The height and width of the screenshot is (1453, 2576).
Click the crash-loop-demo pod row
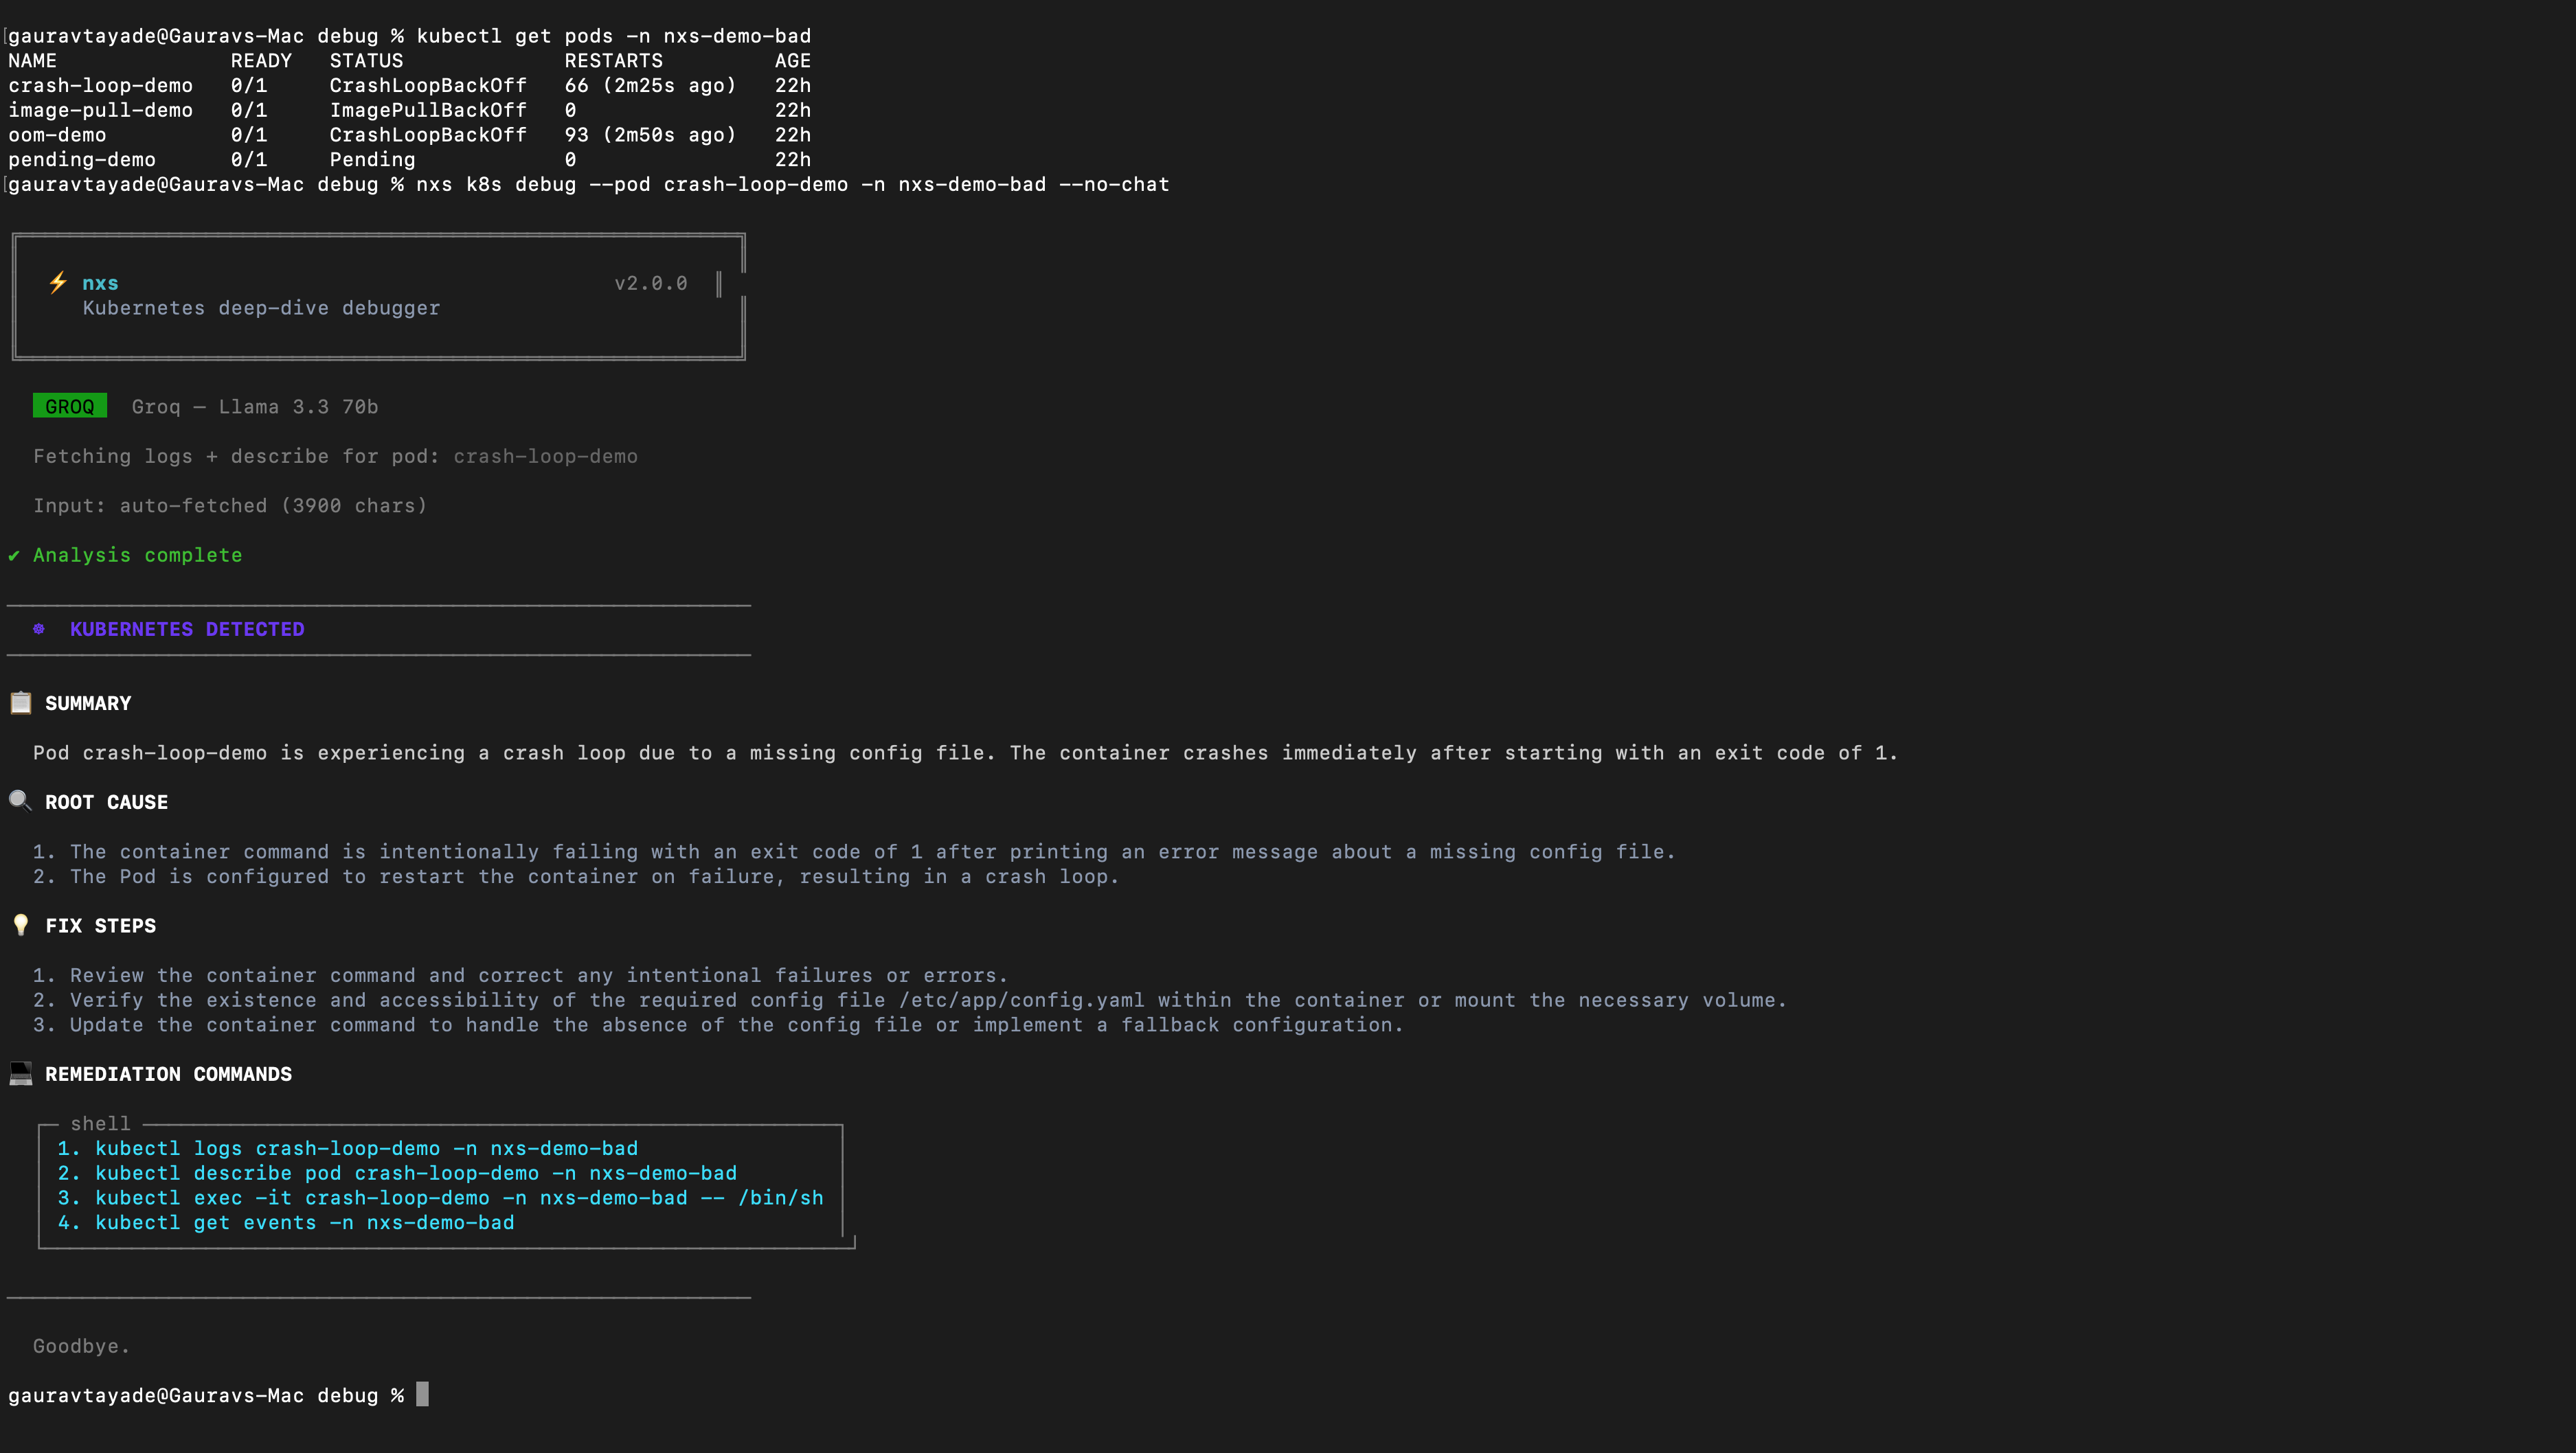point(100,85)
